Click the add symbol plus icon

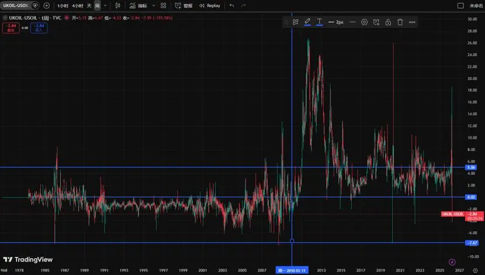click(x=46, y=6)
